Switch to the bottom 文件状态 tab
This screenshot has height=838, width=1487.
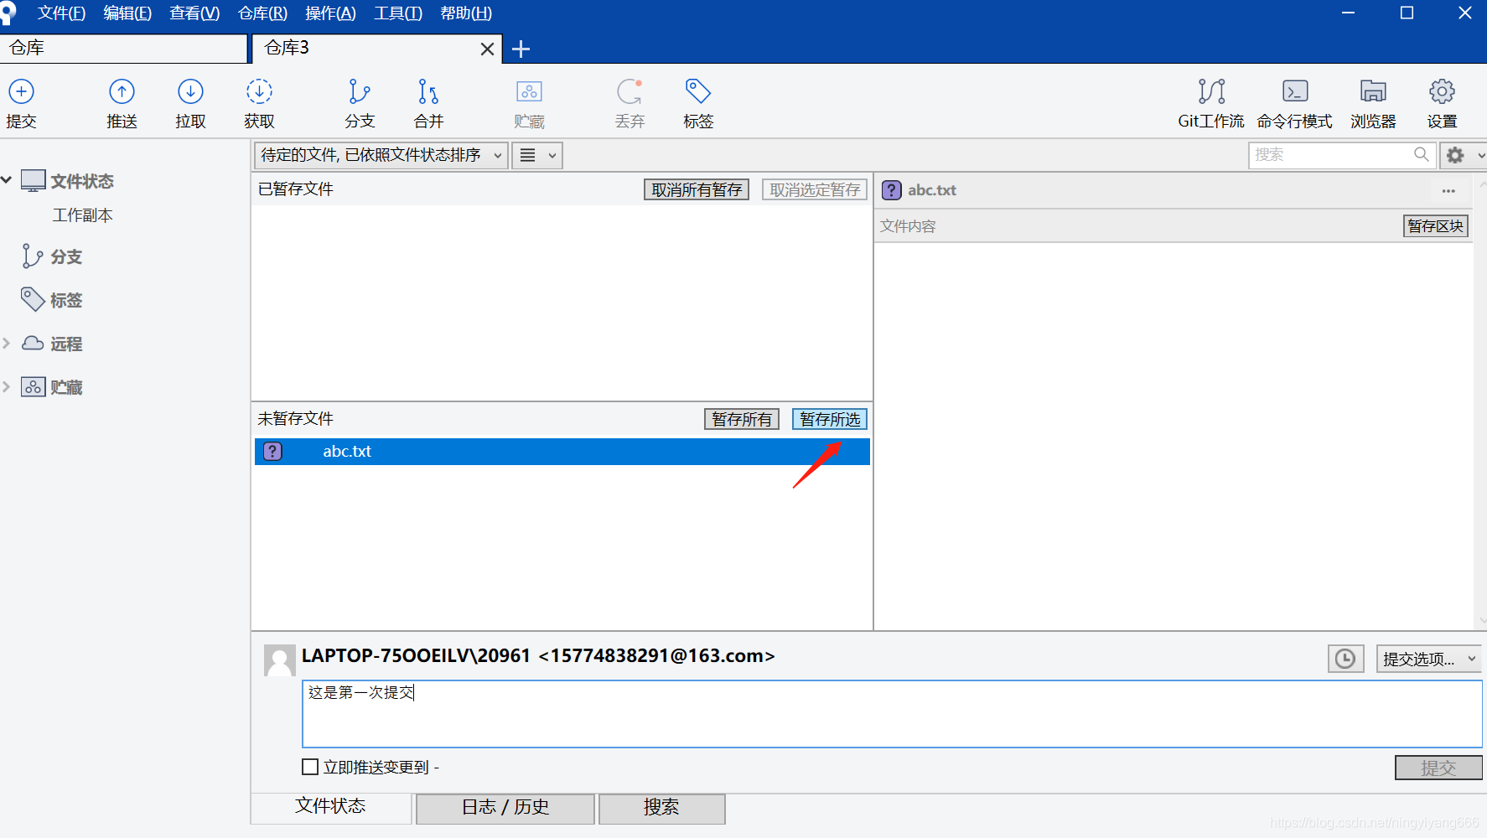point(330,807)
